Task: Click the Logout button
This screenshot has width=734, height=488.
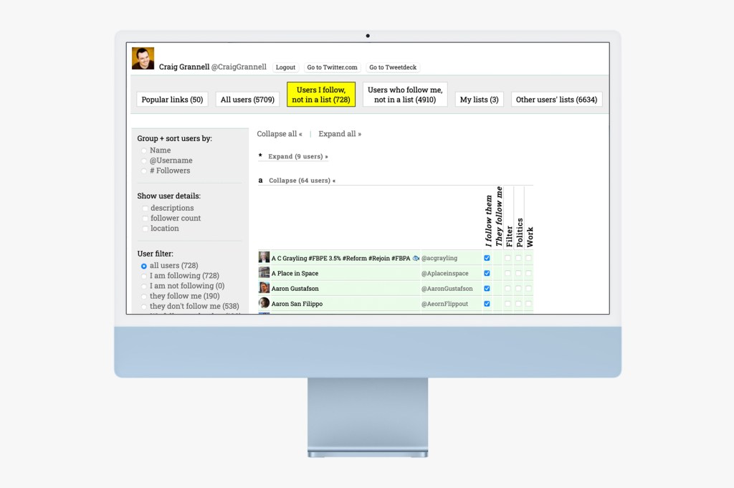Action: pos(285,67)
